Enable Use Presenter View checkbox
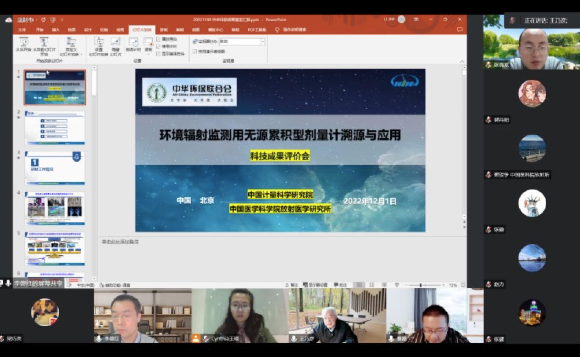Viewport: 580px width, 357px height. (195, 52)
